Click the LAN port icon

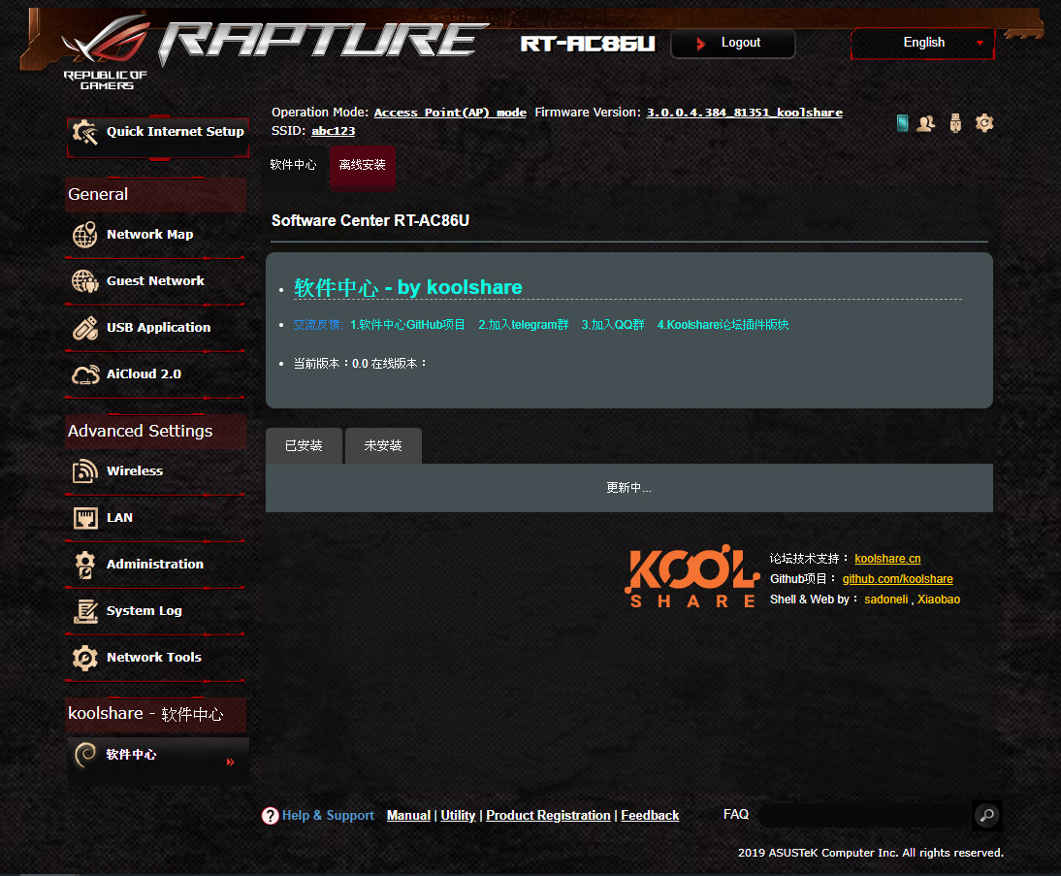(85, 518)
